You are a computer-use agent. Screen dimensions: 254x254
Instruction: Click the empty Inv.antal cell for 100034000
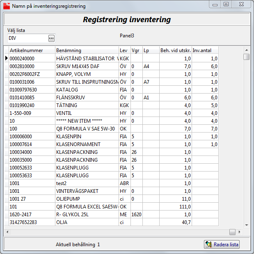point(205,152)
